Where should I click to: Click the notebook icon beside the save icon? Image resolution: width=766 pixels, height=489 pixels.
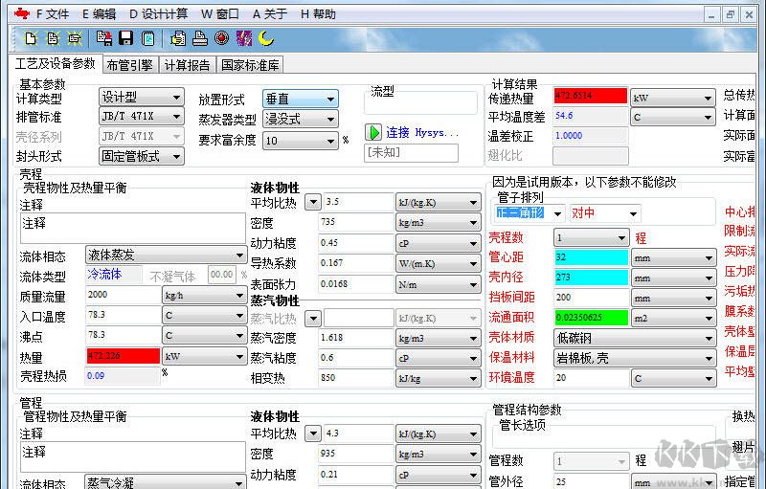coord(147,38)
